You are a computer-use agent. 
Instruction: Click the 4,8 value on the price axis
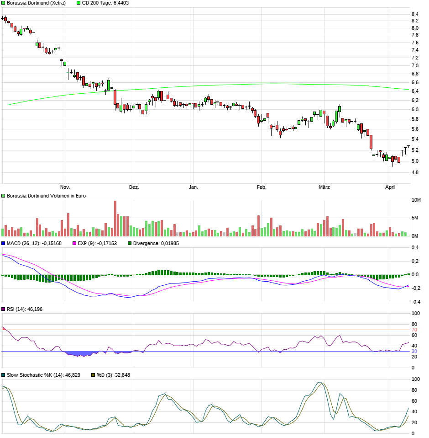(x=415, y=173)
